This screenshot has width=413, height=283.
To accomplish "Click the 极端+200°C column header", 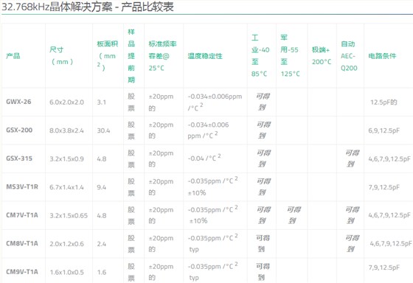I will pos(322,55).
